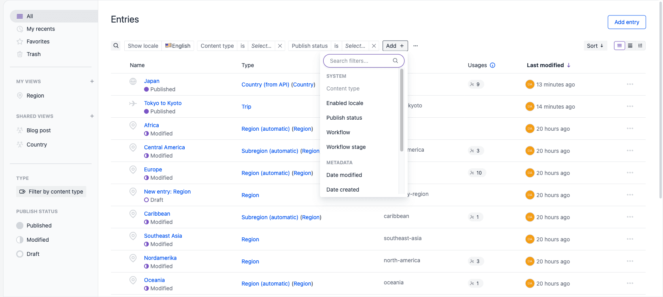Viewport: 663px width, 297px height.
Task: Click the Add entry button
Action: 627,22
